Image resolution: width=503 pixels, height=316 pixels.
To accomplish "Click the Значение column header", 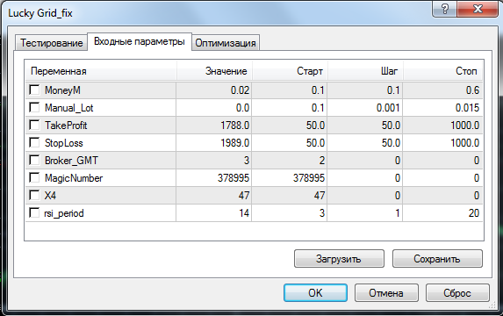I will 214,71.
